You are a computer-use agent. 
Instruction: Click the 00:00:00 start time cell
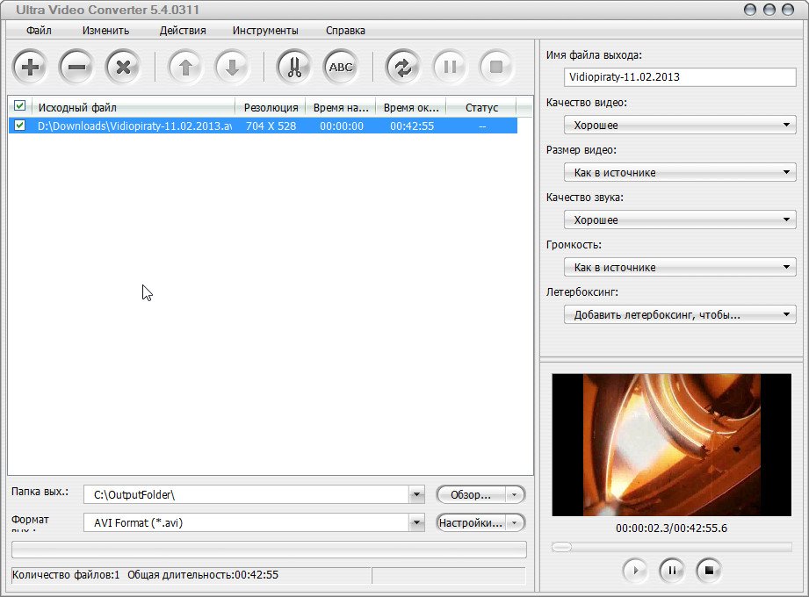tap(342, 126)
